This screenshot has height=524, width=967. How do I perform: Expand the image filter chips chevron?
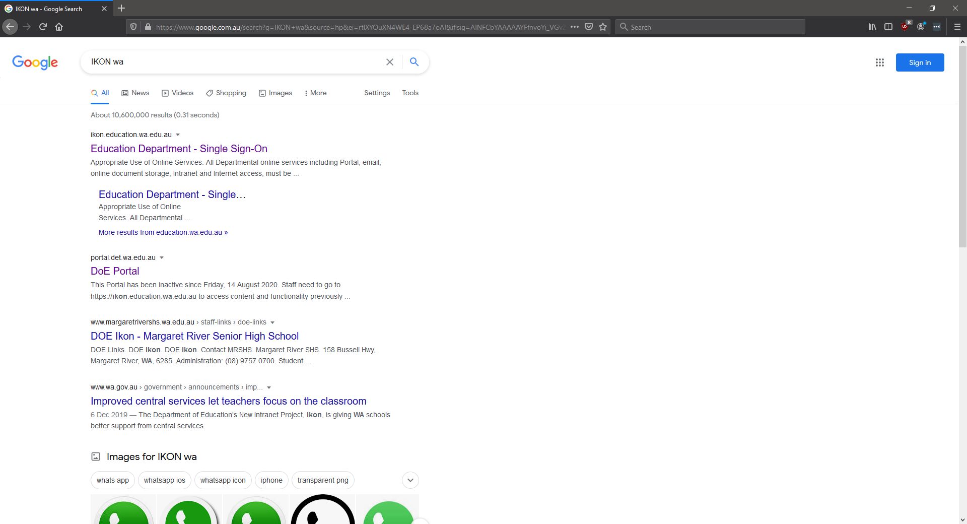pos(410,480)
